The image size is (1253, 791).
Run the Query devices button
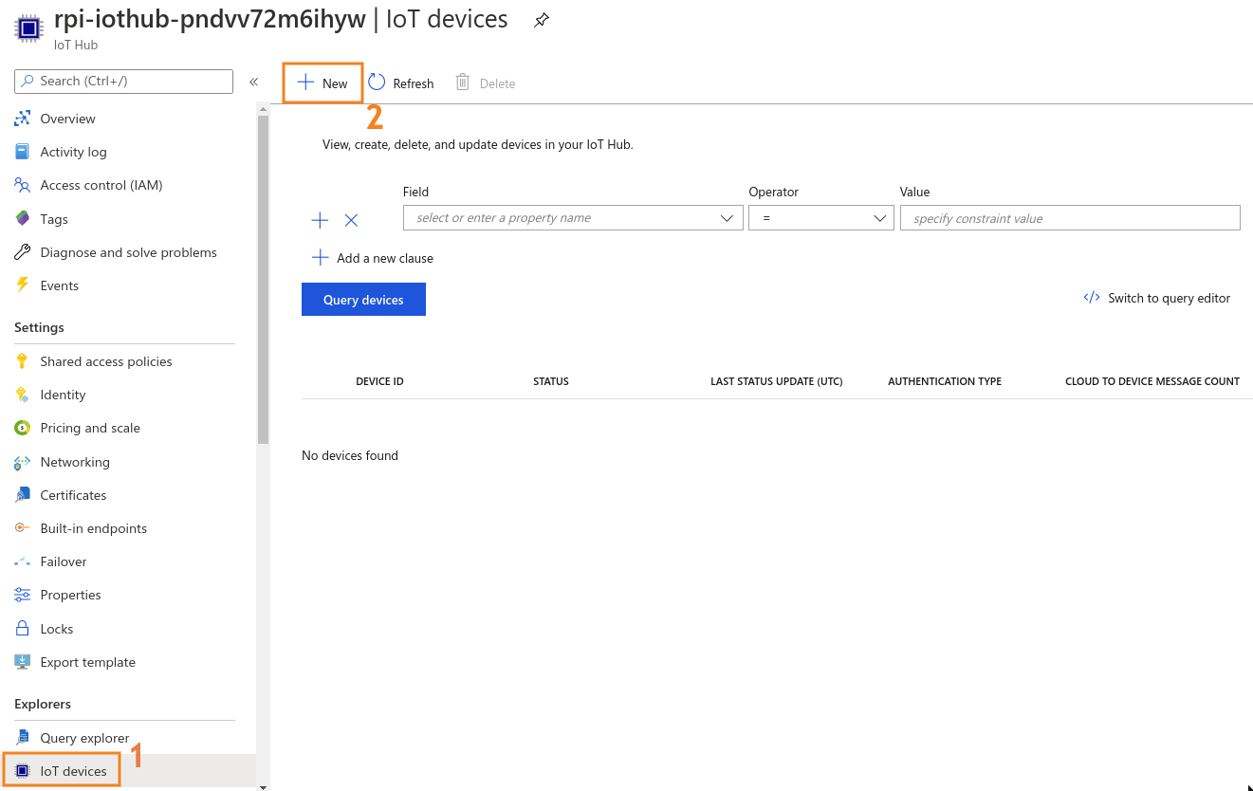coord(363,300)
